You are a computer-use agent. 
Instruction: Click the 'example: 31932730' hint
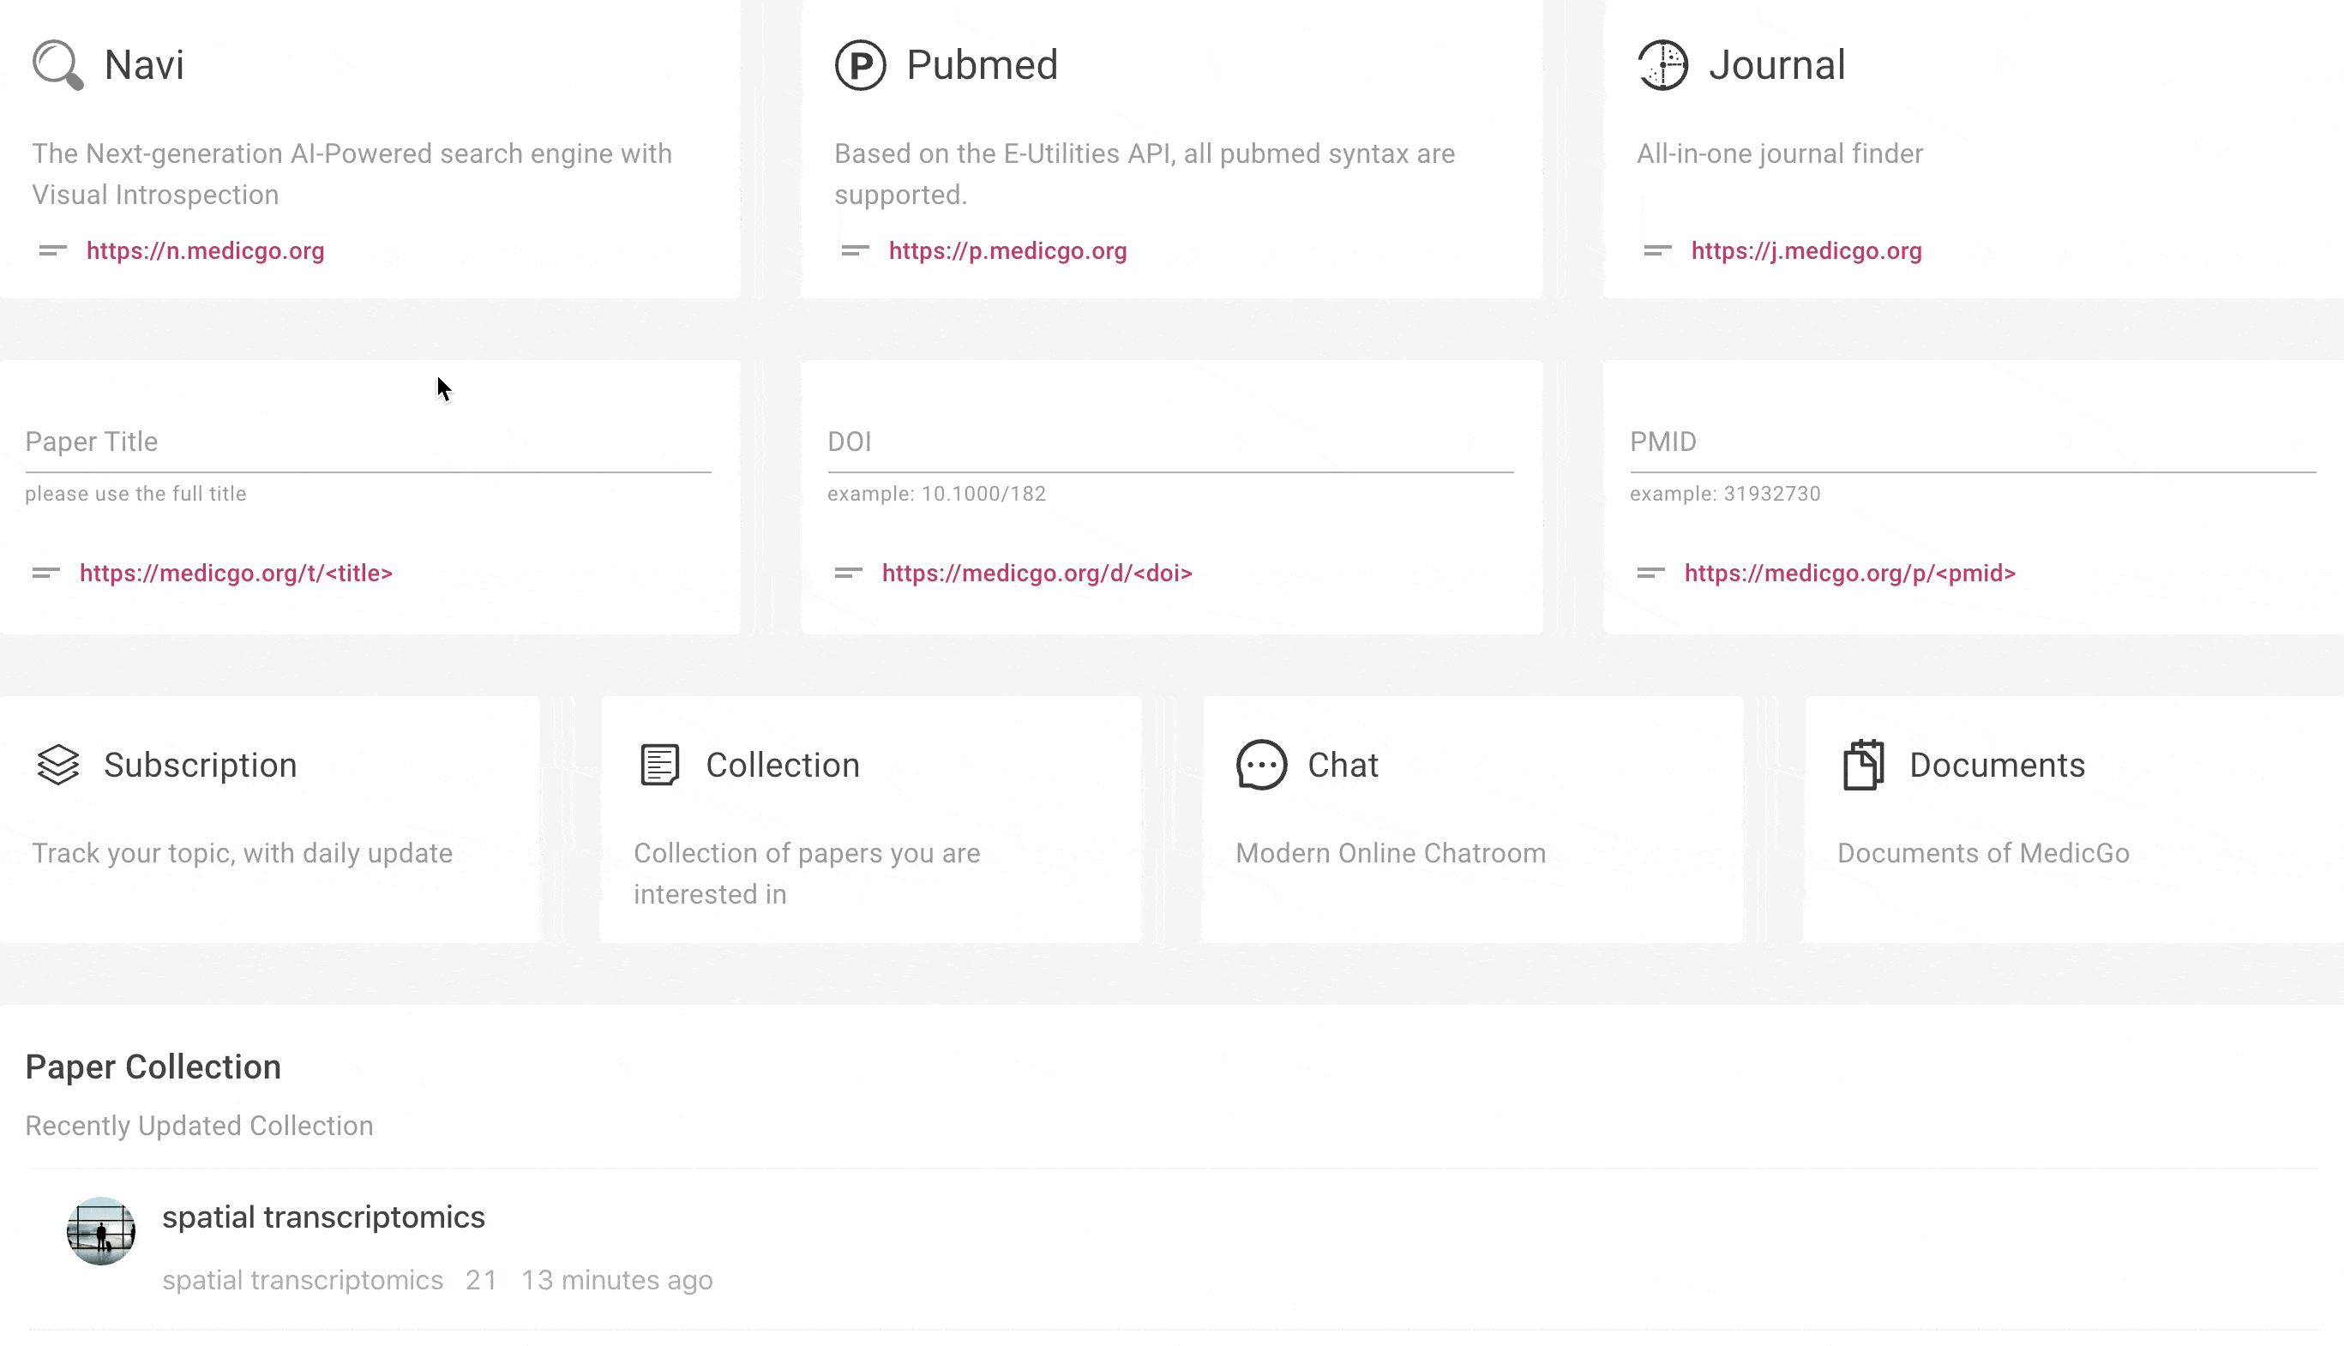(1725, 494)
